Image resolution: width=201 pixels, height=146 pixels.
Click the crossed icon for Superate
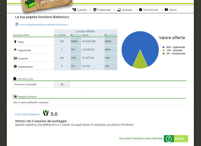coord(15,58)
